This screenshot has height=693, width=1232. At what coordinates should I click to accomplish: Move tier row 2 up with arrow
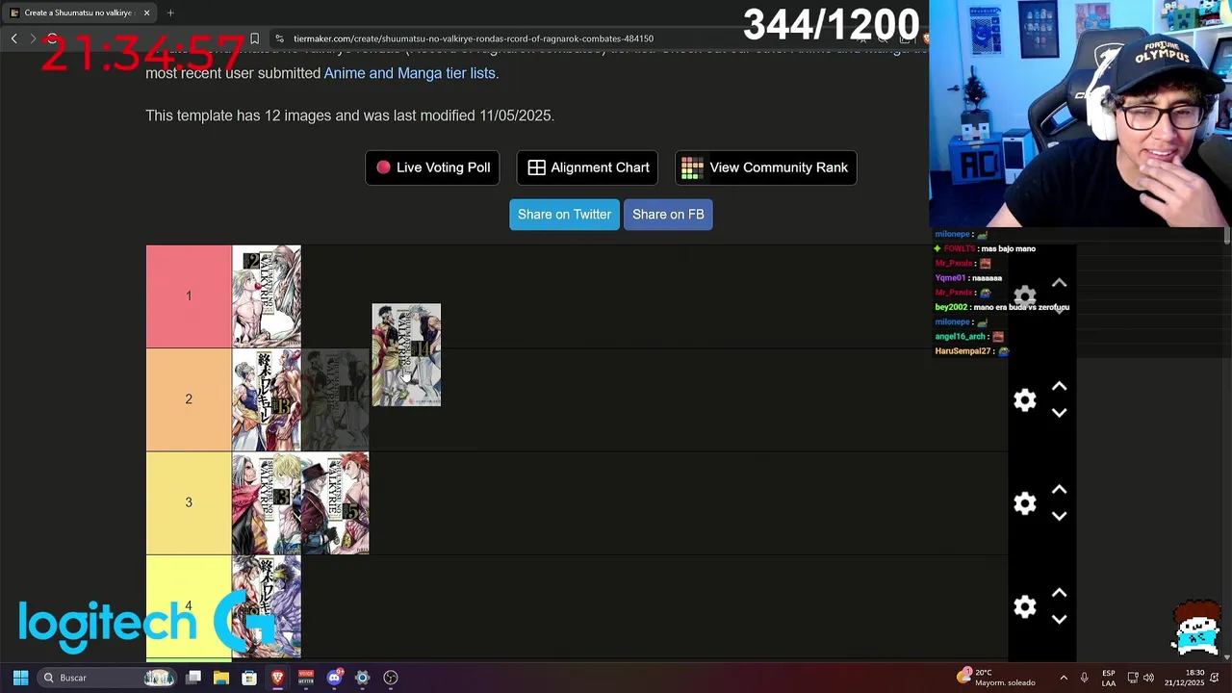point(1059,386)
